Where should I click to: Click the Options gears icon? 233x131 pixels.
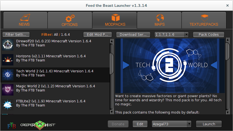click(70, 18)
